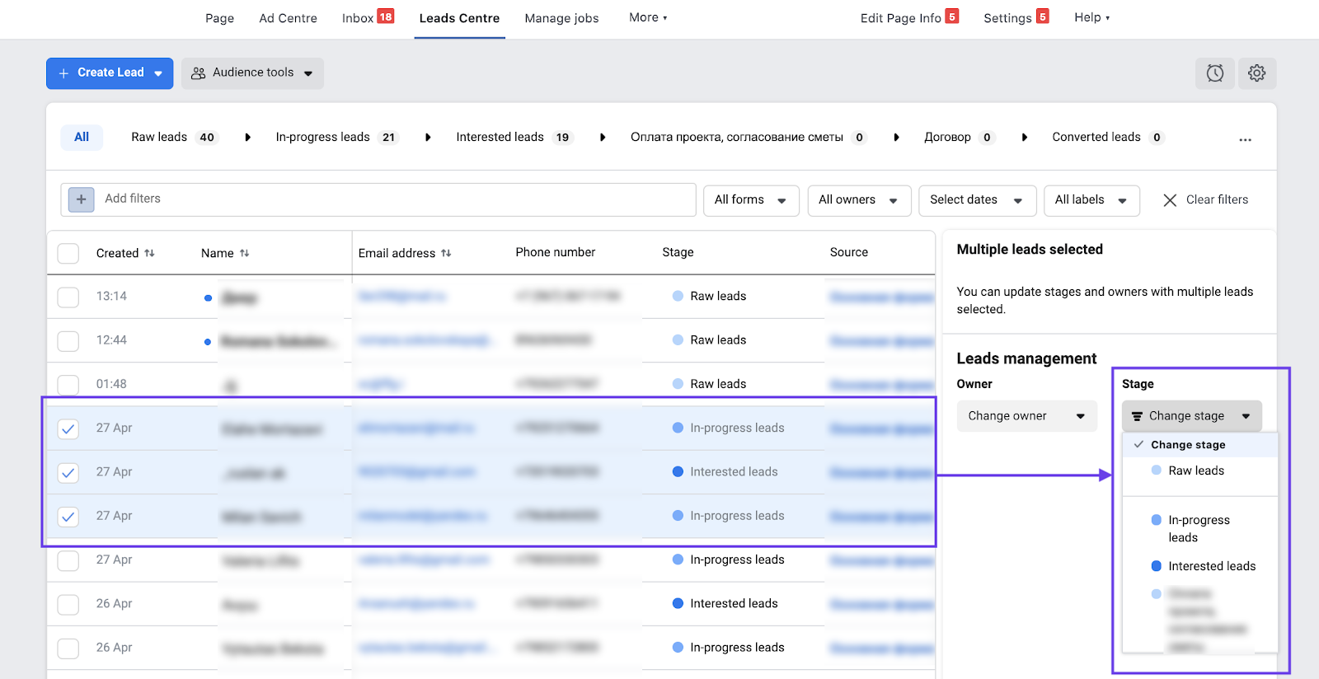Open the All owners dropdown
The height and width of the screenshot is (679, 1319).
pos(859,200)
